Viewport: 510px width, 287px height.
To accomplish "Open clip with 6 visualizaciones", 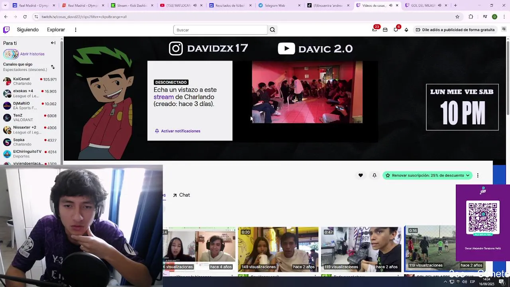I will coord(199,250).
